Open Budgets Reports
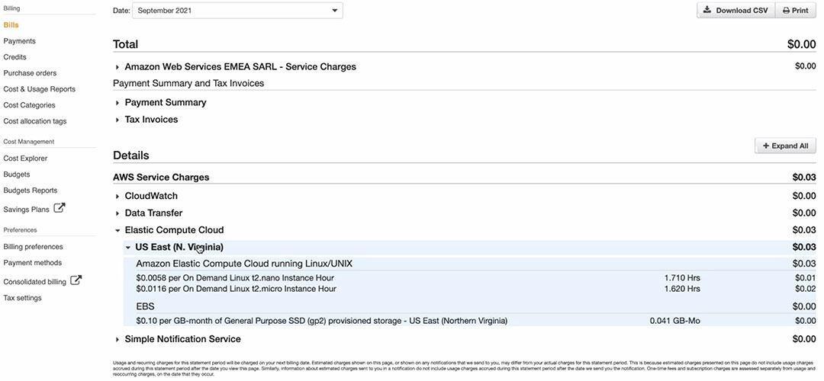 coord(31,190)
